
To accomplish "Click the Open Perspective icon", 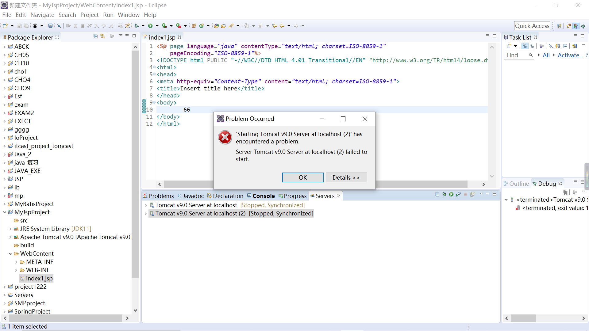I will pyautogui.click(x=559, y=26).
